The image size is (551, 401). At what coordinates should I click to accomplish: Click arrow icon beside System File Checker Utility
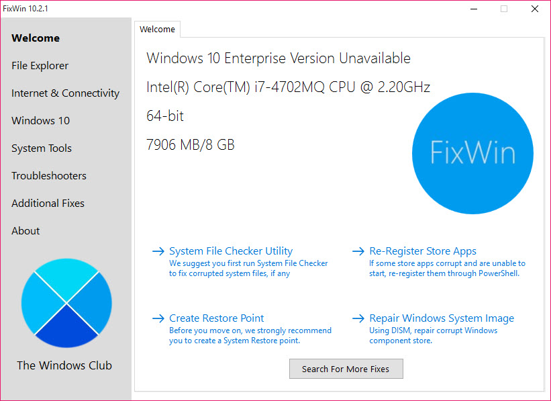[158, 251]
